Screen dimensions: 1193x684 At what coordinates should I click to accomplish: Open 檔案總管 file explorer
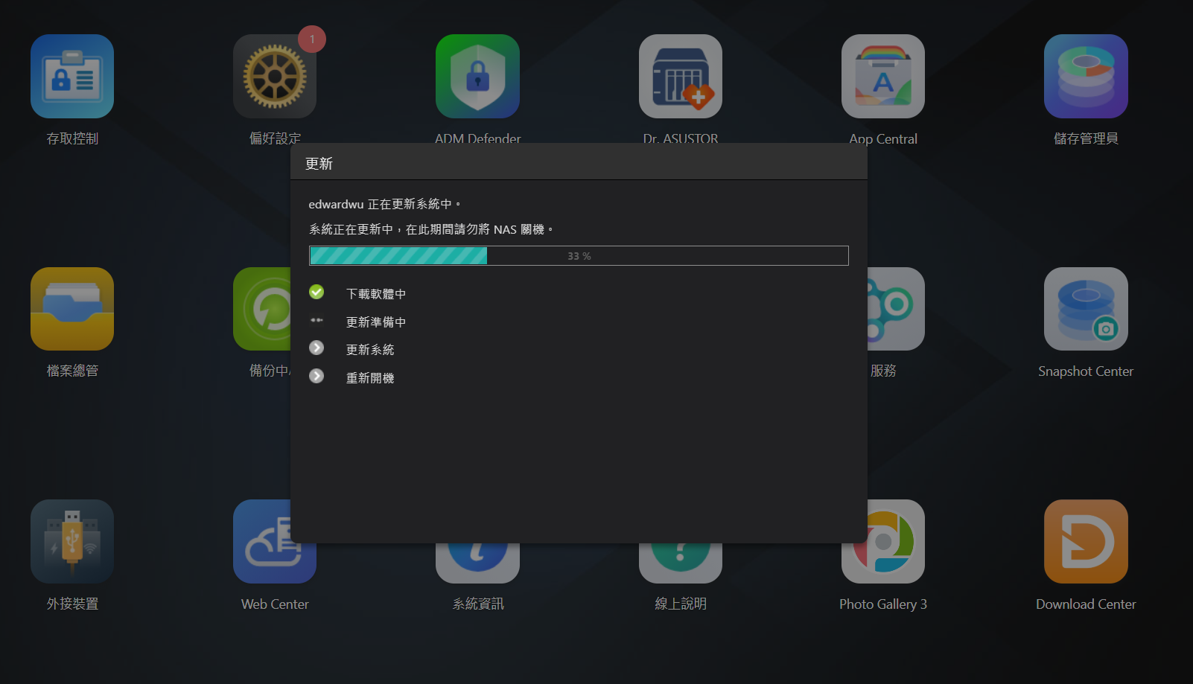pos(72,309)
